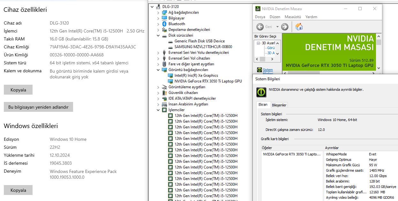The width and height of the screenshot is (398, 201).
Task: Click the Maksimum Grafik Gücü 95 W row
Action: tap(361, 165)
